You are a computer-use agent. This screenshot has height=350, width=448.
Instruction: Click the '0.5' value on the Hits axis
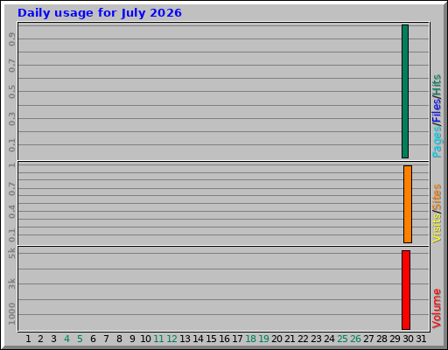(11, 92)
